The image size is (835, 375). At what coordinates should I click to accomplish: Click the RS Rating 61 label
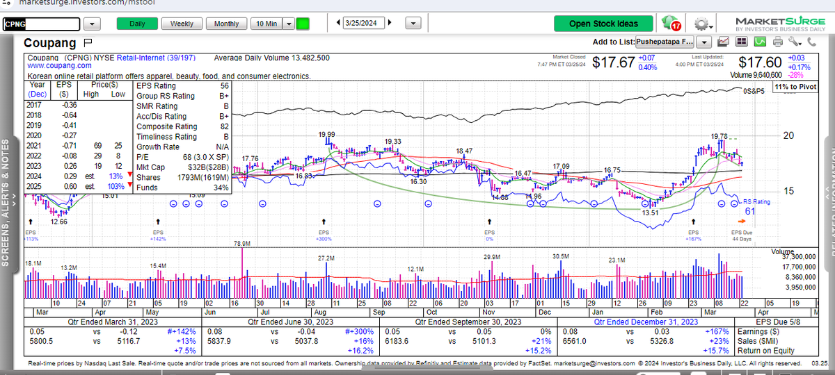click(756, 206)
